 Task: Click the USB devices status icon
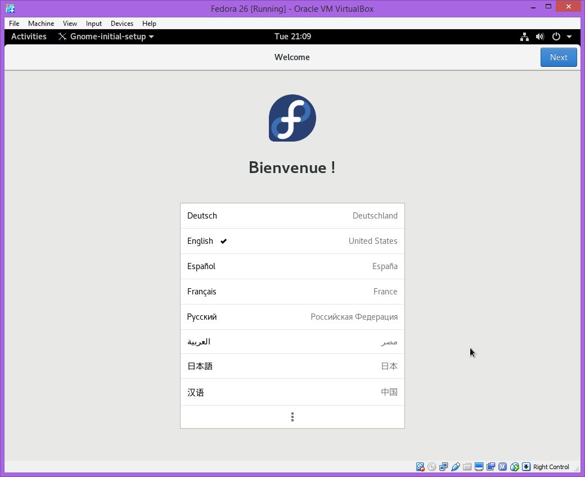(x=456, y=467)
